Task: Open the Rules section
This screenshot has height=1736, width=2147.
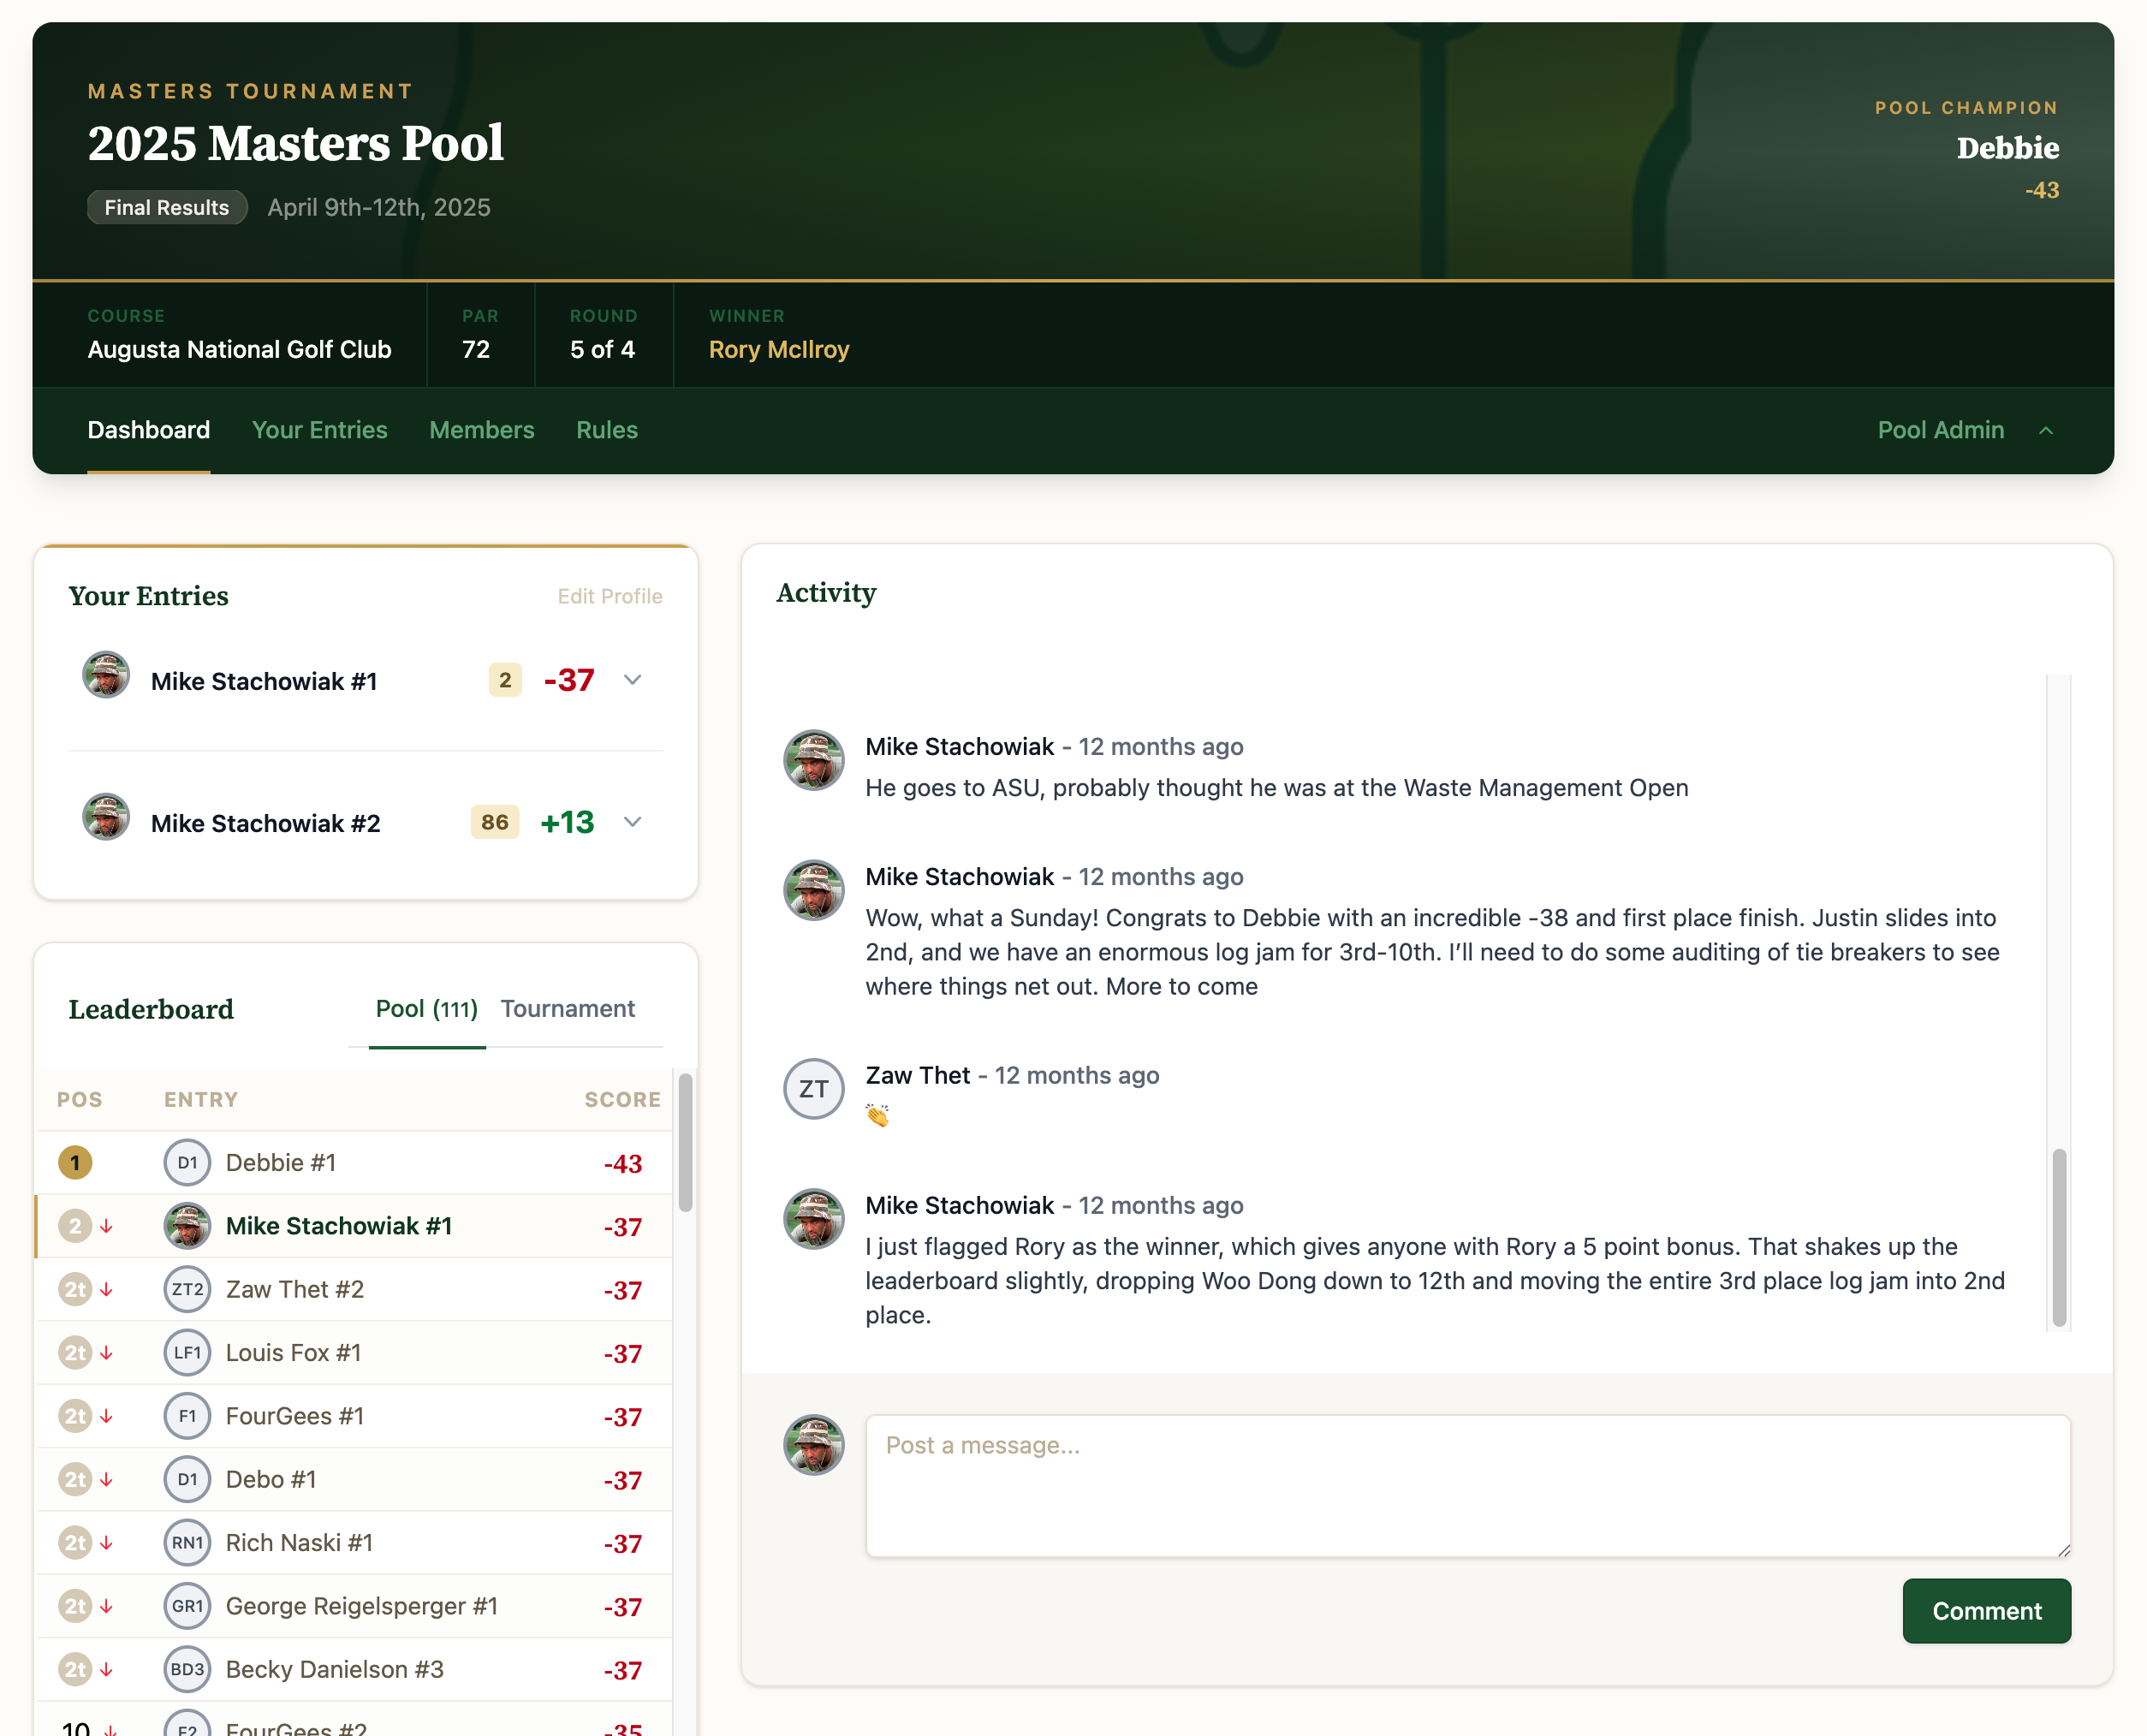Action: click(606, 430)
